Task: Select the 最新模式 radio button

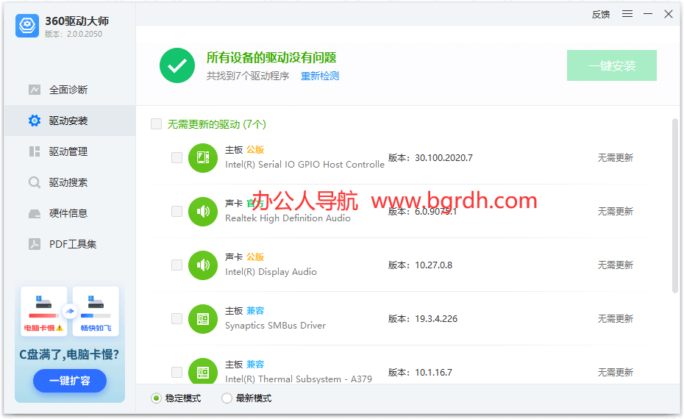Action: pos(227,398)
